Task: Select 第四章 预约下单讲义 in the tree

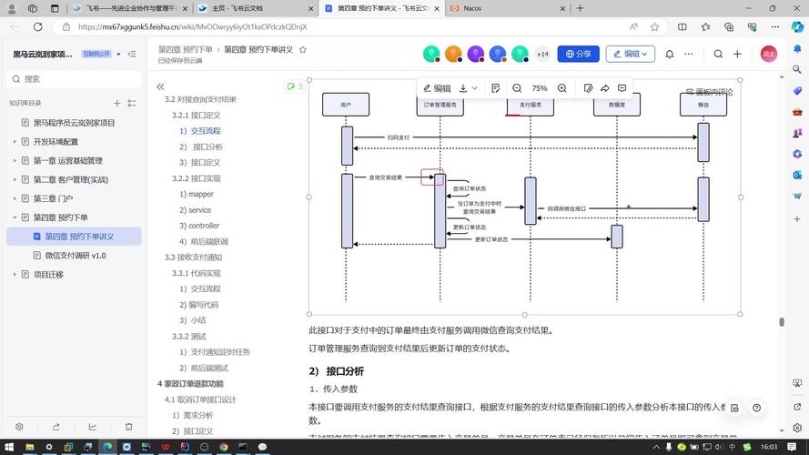Action: pos(74,237)
